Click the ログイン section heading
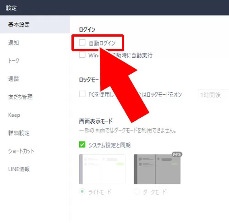 tap(87, 29)
